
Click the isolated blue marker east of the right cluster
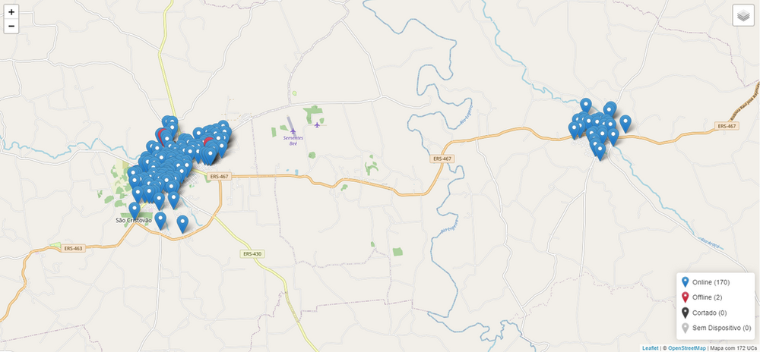point(625,124)
